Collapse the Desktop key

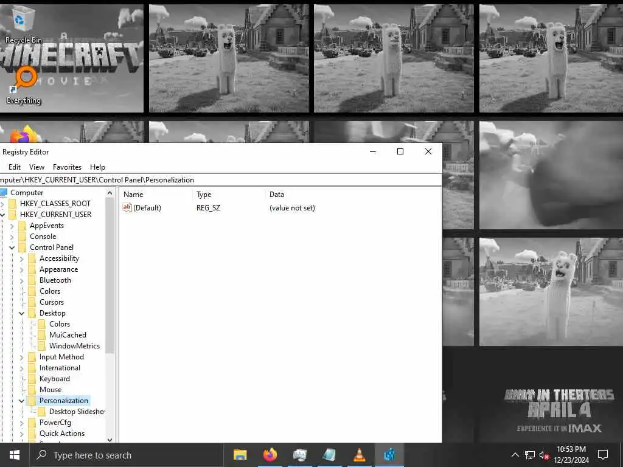22,313
